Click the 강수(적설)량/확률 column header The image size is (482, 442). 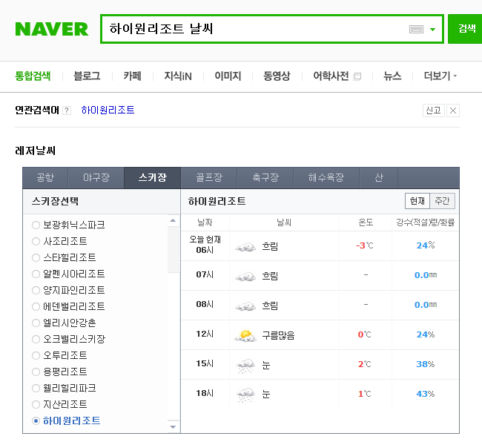[x=426, y=222]
